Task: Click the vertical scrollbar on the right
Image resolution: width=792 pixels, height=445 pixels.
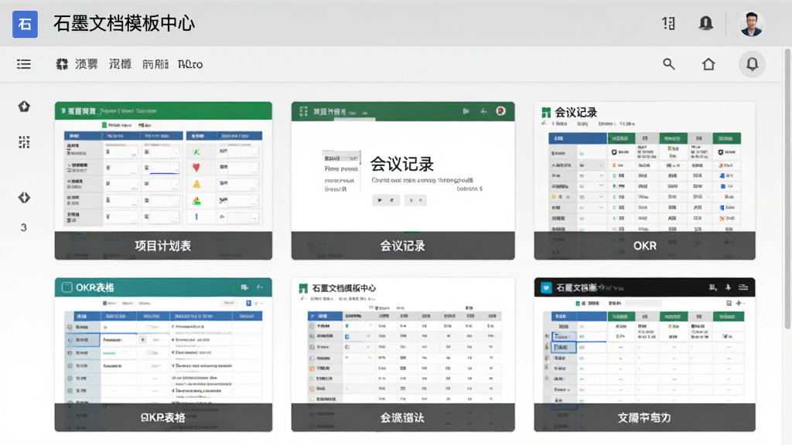Action: 787,189
